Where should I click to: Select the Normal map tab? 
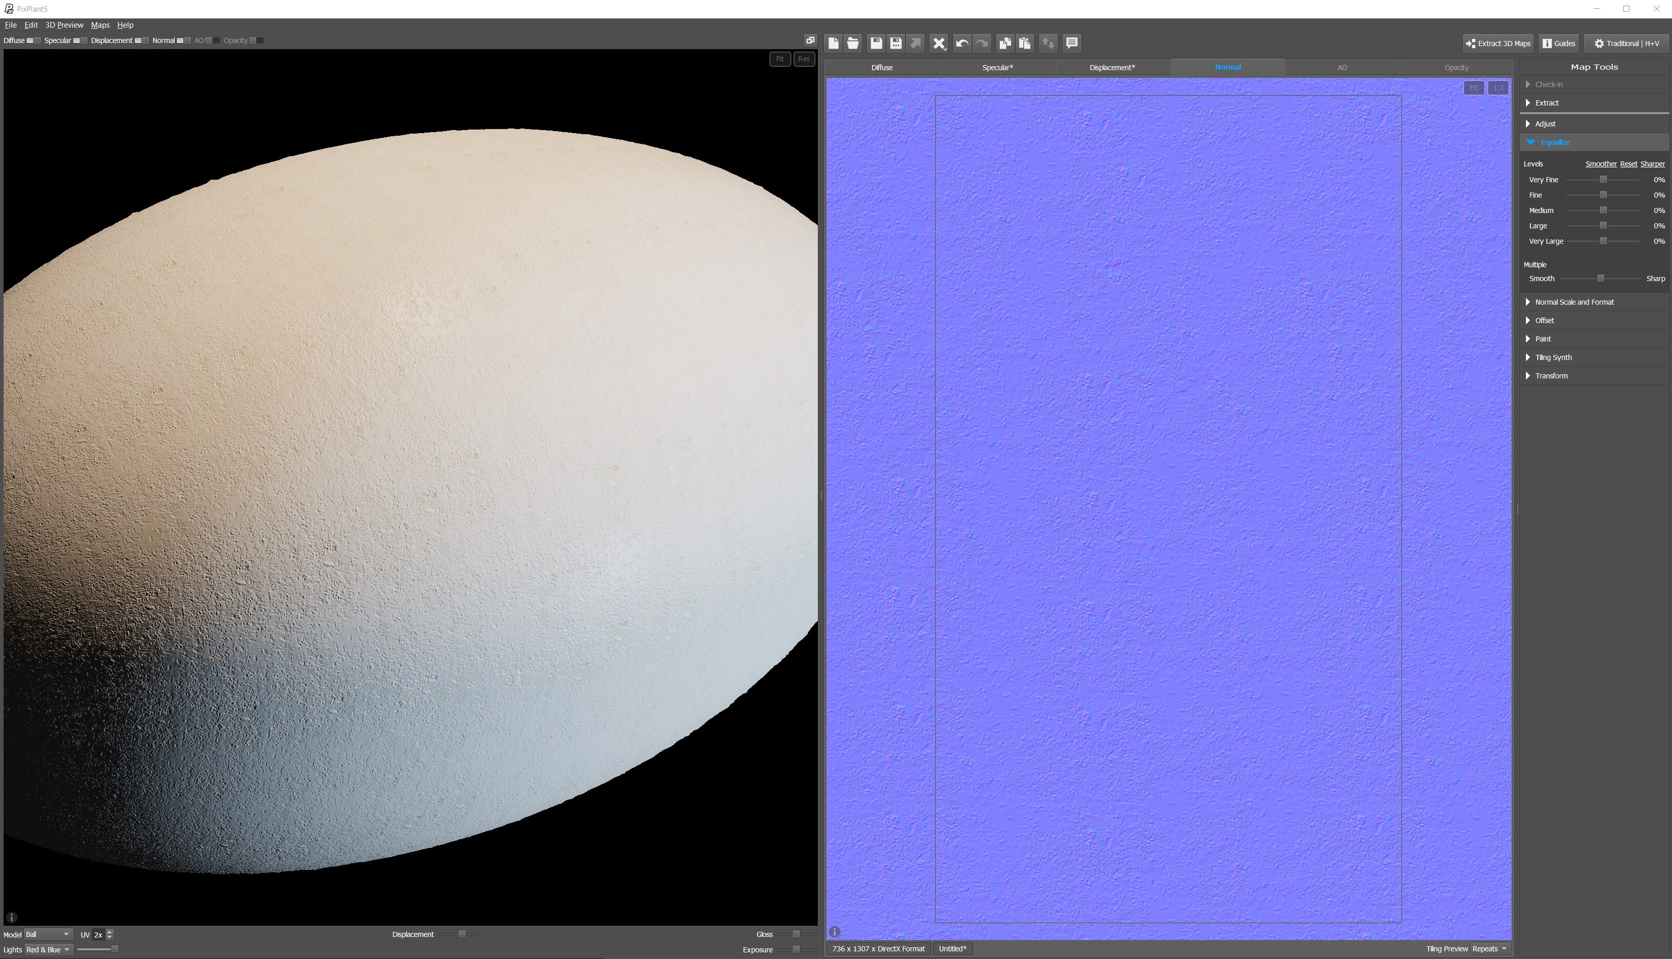point(1228,67)
